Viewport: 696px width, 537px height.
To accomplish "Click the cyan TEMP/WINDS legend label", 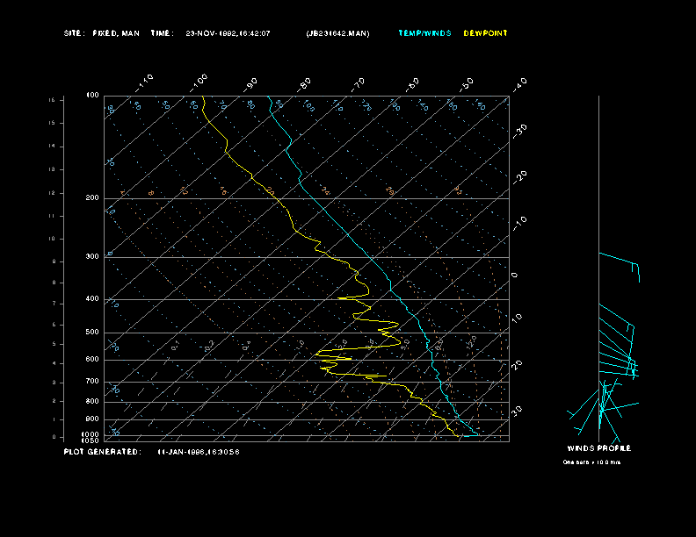I will point(424,33).
